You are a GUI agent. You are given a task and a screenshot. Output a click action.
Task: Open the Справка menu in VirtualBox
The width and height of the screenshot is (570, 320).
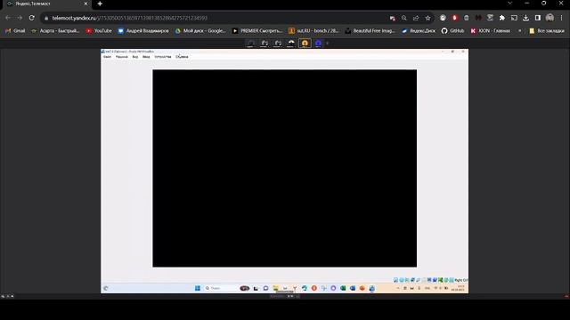(x=182, y=57)
